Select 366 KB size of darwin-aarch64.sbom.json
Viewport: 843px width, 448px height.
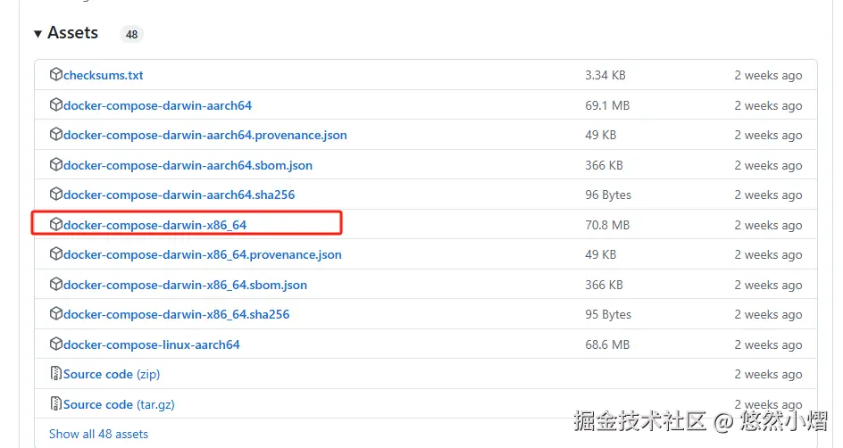coord(604,165)
